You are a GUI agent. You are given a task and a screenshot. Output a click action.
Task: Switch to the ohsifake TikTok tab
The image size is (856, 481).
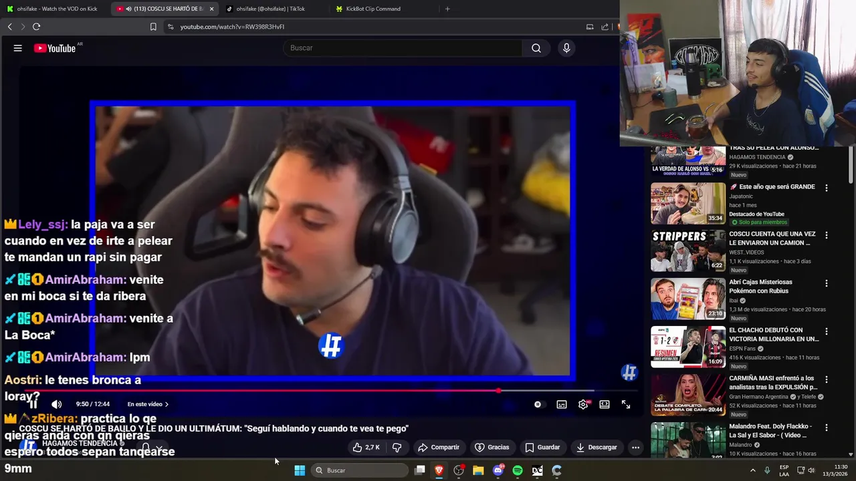tap(270, 9)
